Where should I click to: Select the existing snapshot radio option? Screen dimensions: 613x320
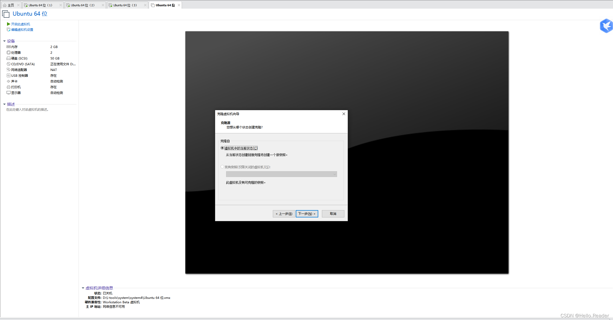(x=222, y=167)
